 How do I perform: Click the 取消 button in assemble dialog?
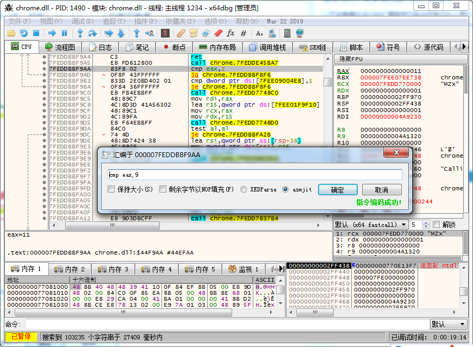[x=382, y=190]
